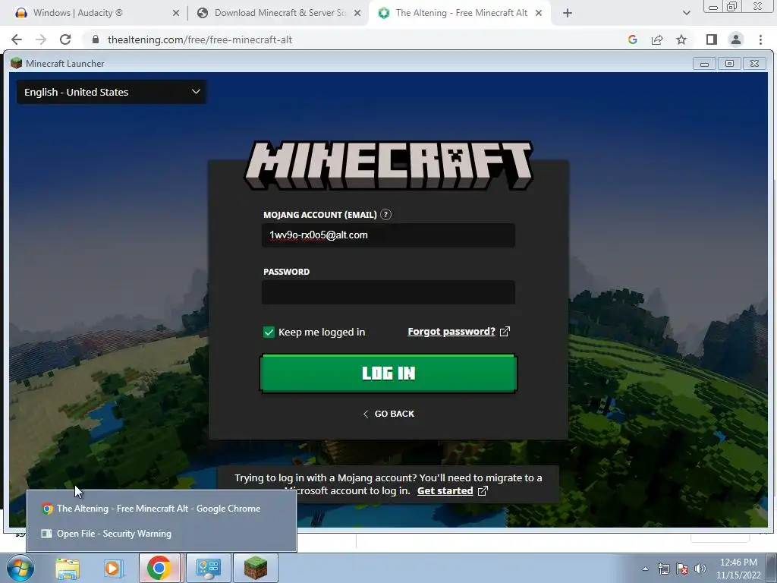
Task: Select The Altening - Free Minecraft Alt tab
Action: click(x=461, y=13)
